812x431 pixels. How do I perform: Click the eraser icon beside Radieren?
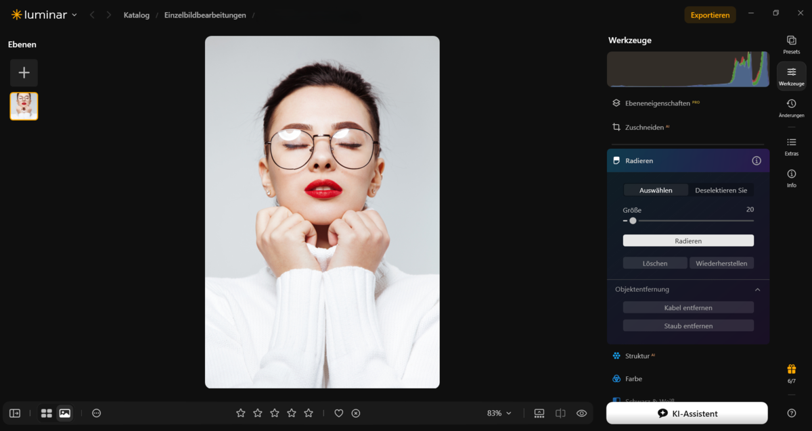pos(616,161)
